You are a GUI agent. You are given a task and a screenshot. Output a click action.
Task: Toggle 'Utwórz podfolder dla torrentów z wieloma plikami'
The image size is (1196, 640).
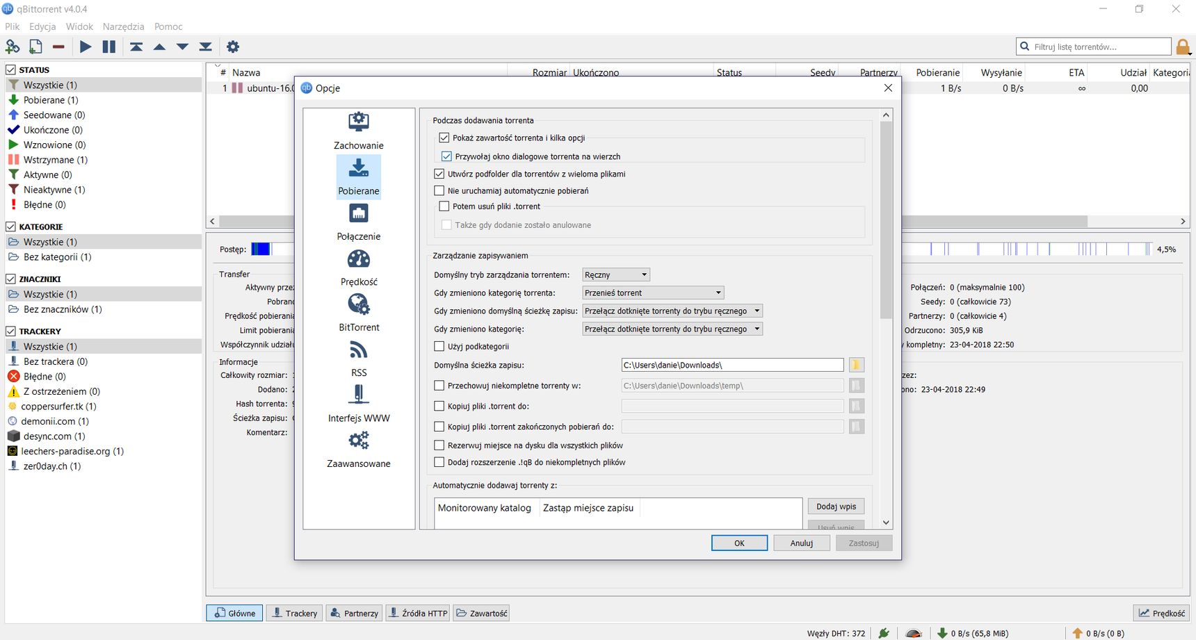pyautogui.click(x=439, y=174)
